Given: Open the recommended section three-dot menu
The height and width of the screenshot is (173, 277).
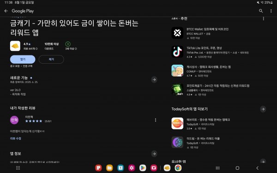Looking at the screenshot, I should [264, 19].
